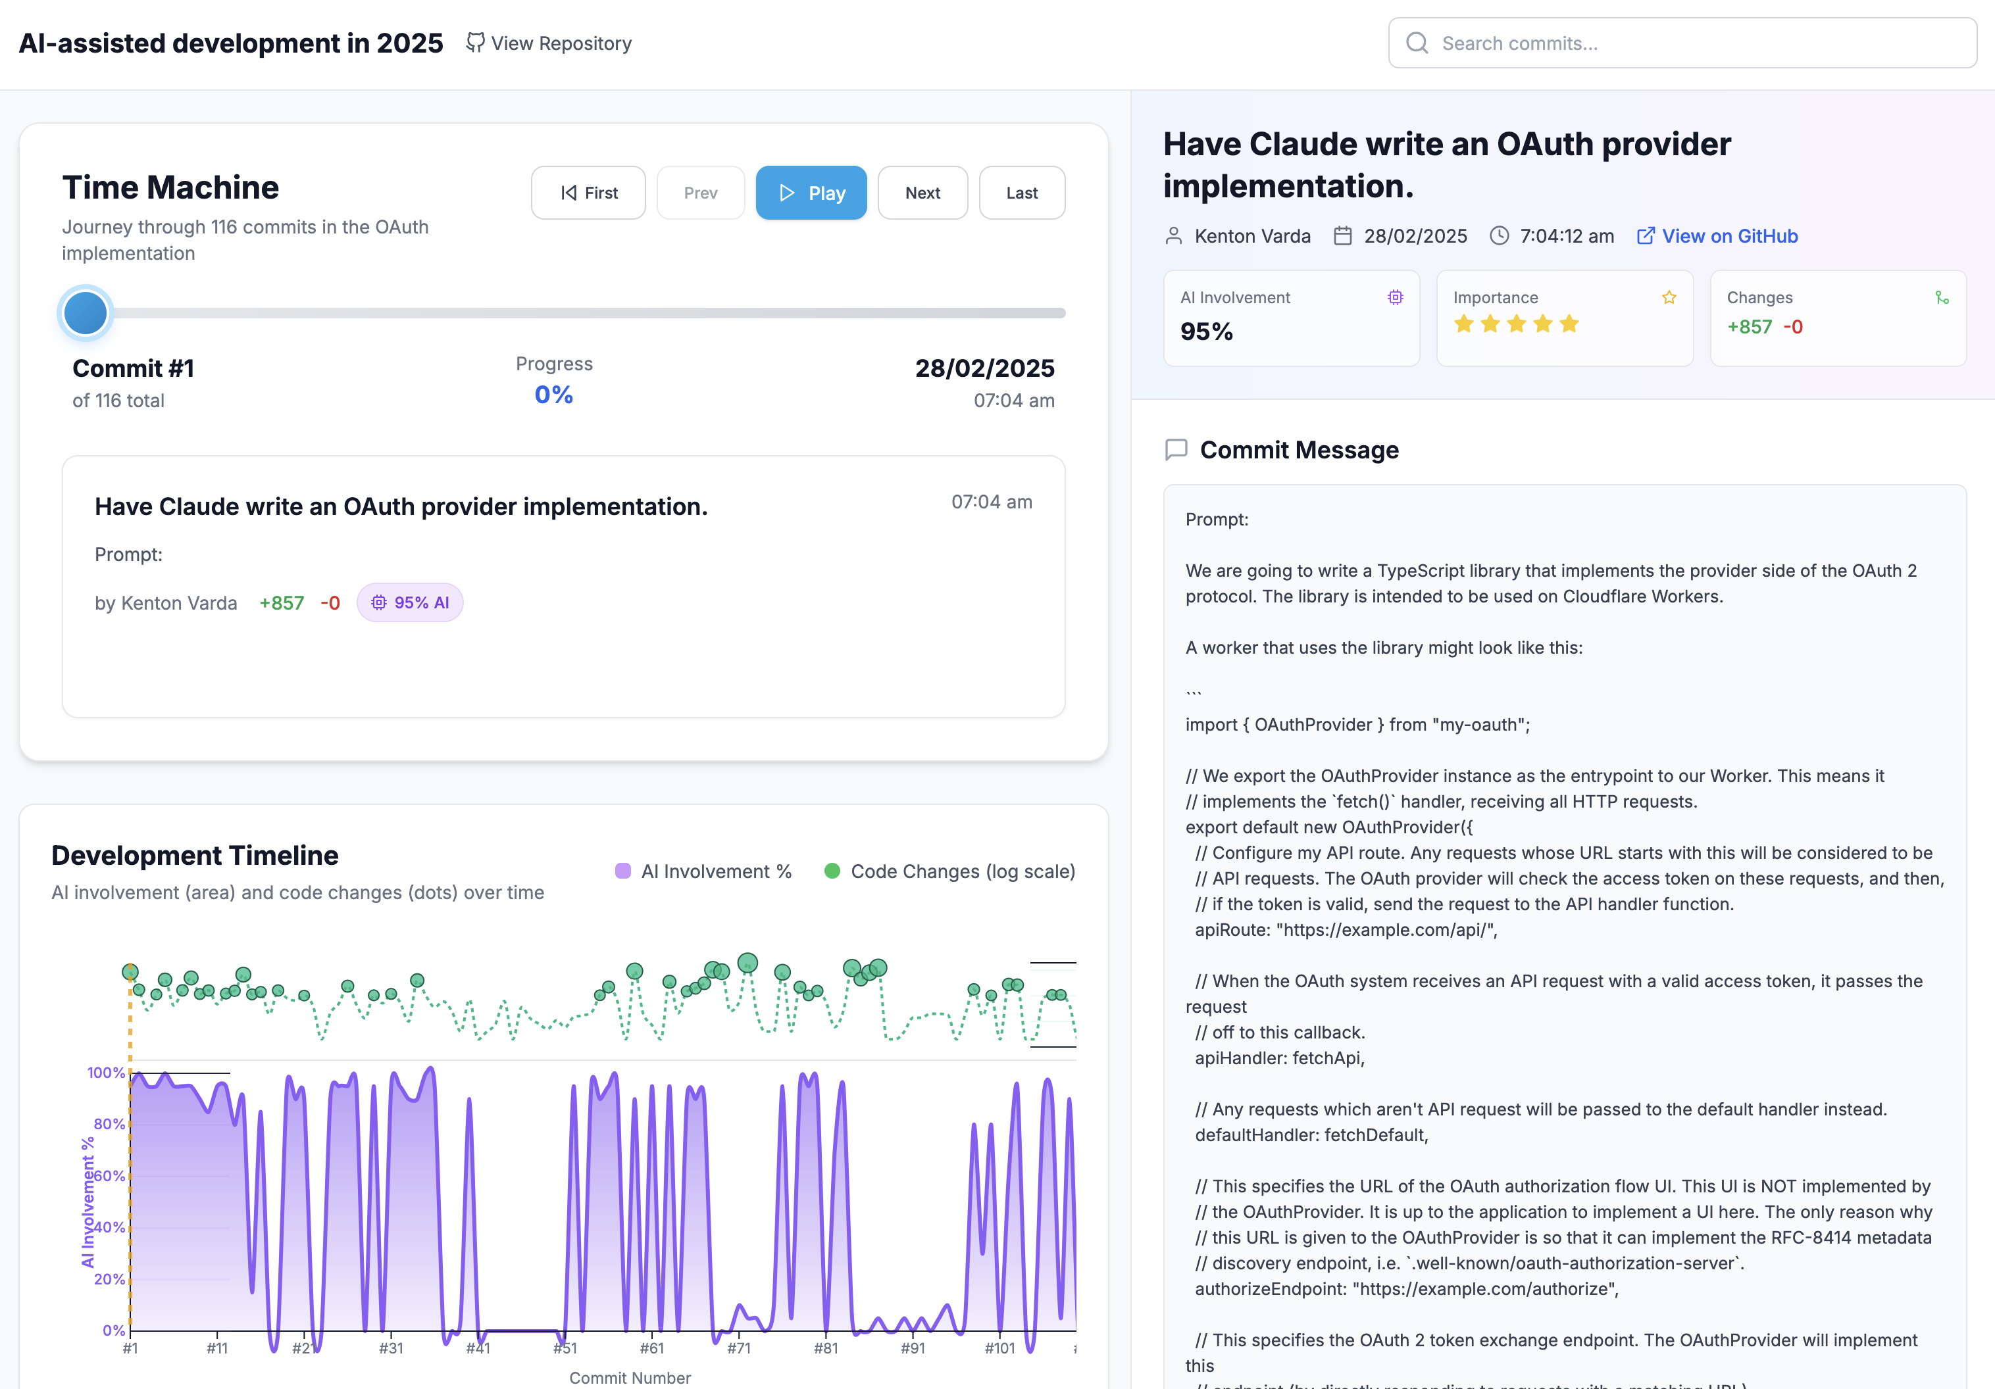The height and width of the screenshot is (1389, 1995).
Task: Click the chip icon in AI Involvement card
Action: (1396, 297)
